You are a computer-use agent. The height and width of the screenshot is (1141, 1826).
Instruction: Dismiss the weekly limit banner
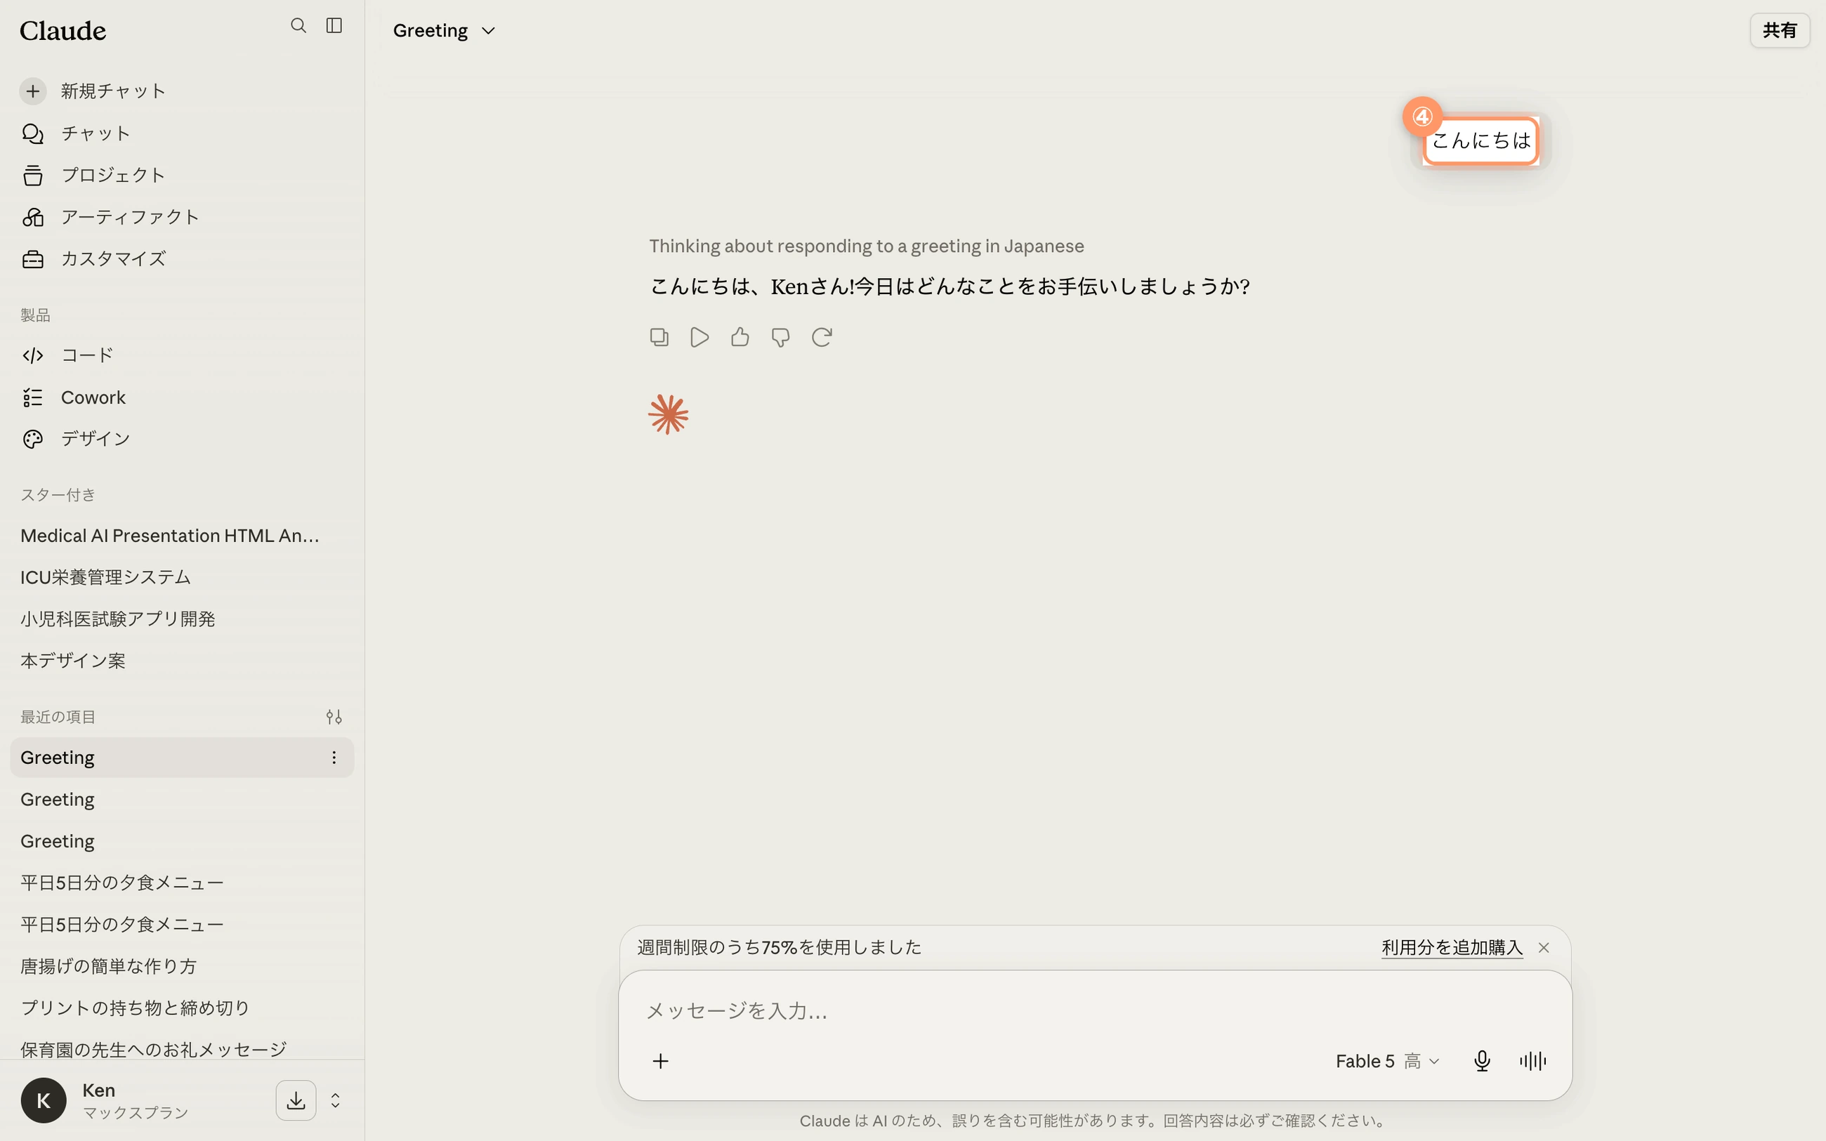pyautogui.click(x=1544, y=948)
